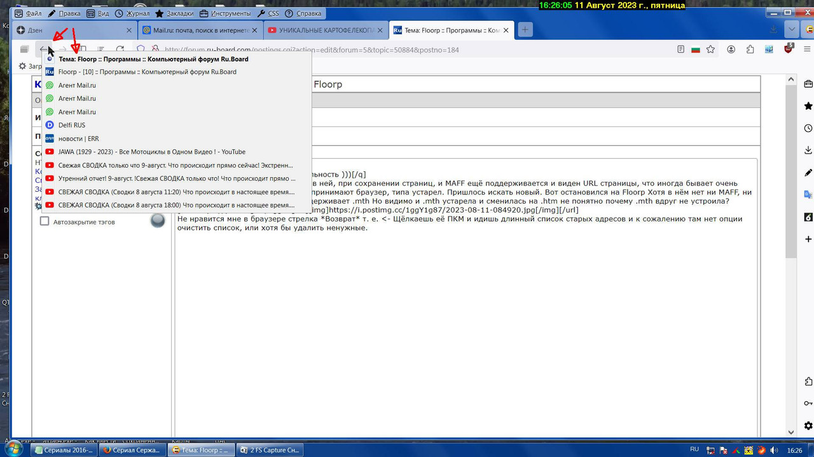Click the downloads arrow in the tab bar
The width and height of the screenshot is (814, 457).
pos(773,30)
